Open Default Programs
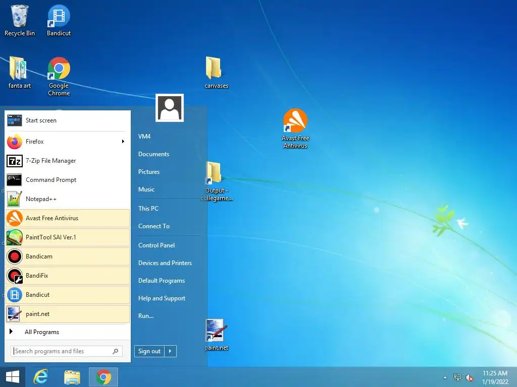 tap(162, 281)
